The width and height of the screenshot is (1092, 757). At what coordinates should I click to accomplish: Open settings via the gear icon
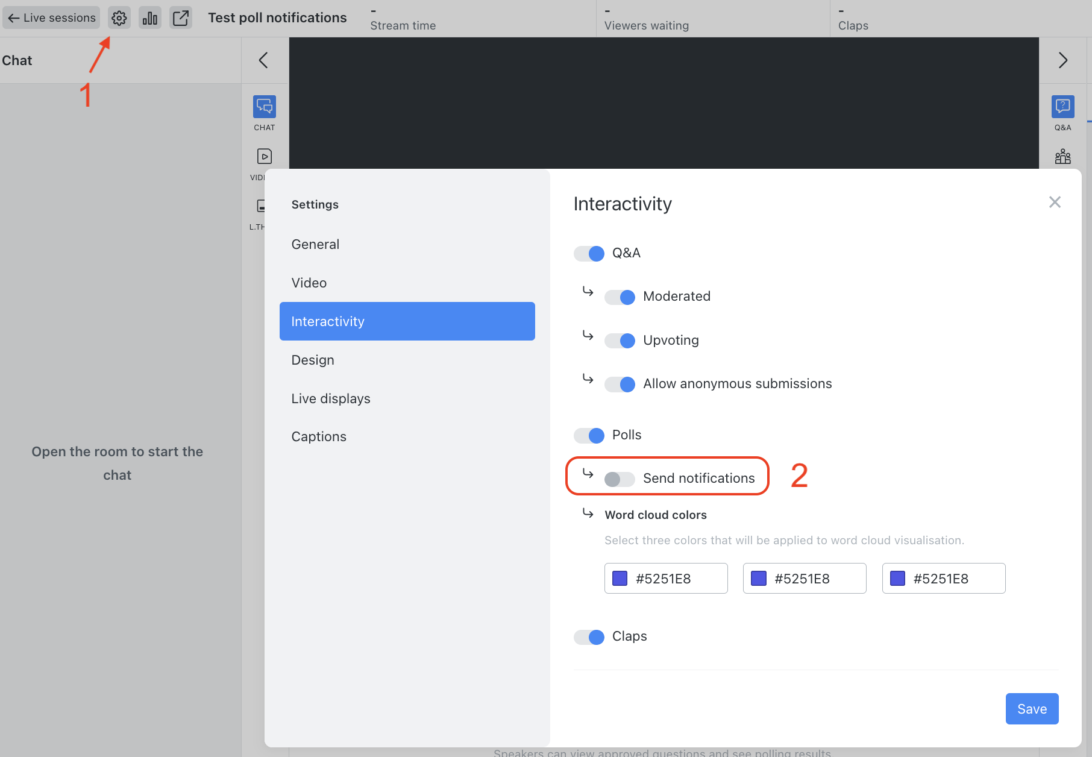tap(119, 18)
